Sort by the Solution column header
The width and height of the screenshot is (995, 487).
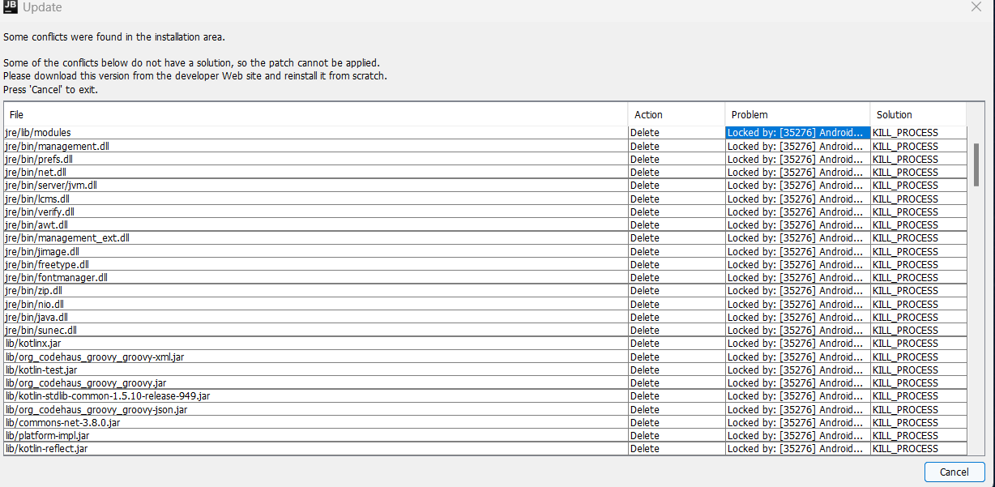(x=919, y=114)
